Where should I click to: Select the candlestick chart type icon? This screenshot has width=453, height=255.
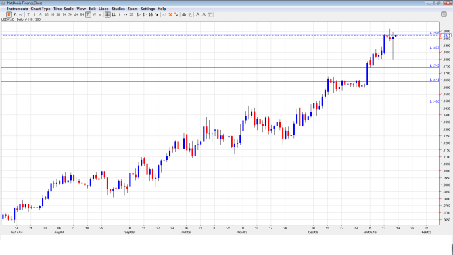click(9, 14)
